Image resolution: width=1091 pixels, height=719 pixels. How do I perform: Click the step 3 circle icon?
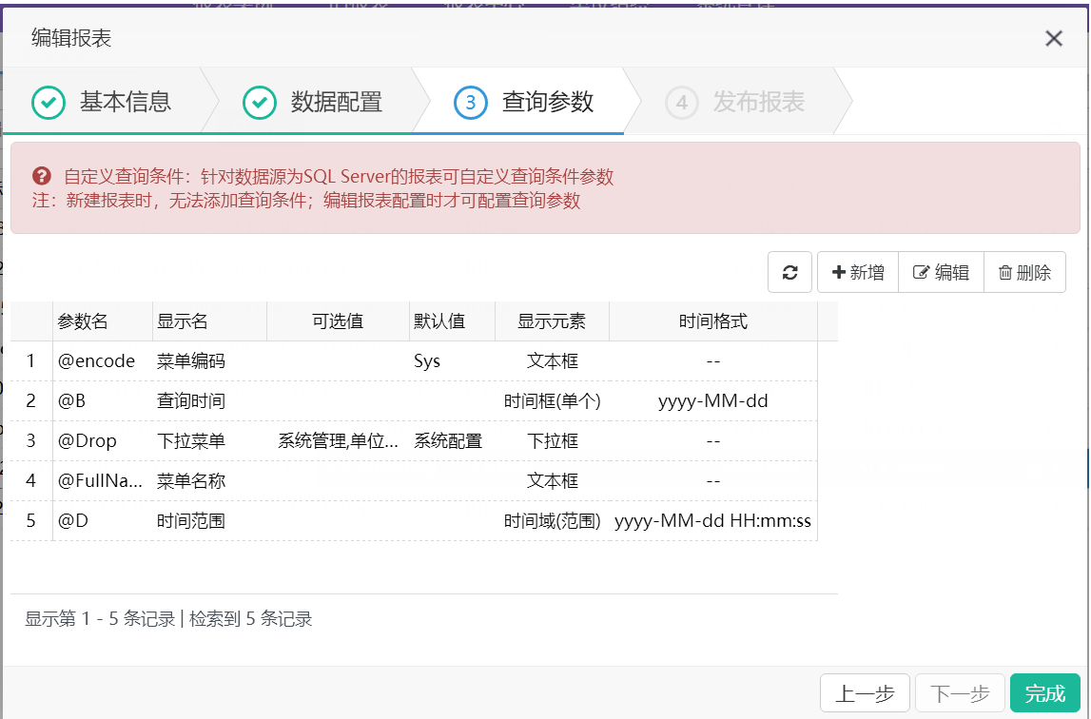[x=470, y=103]
